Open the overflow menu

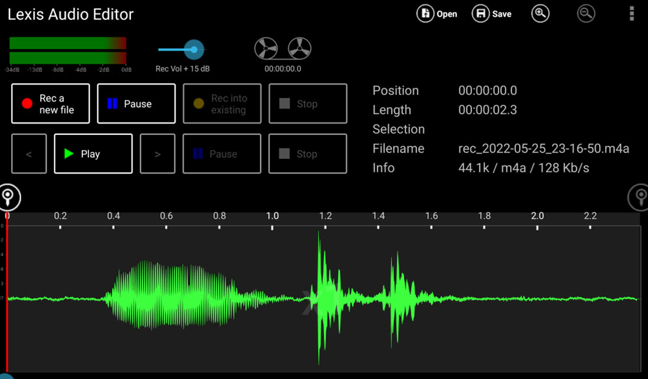coord(631,14)
